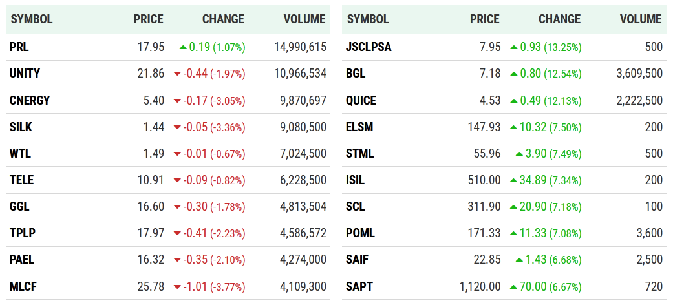
Task: Click the green up arrow in SAPT row
Action: click(x=514, y=286)
